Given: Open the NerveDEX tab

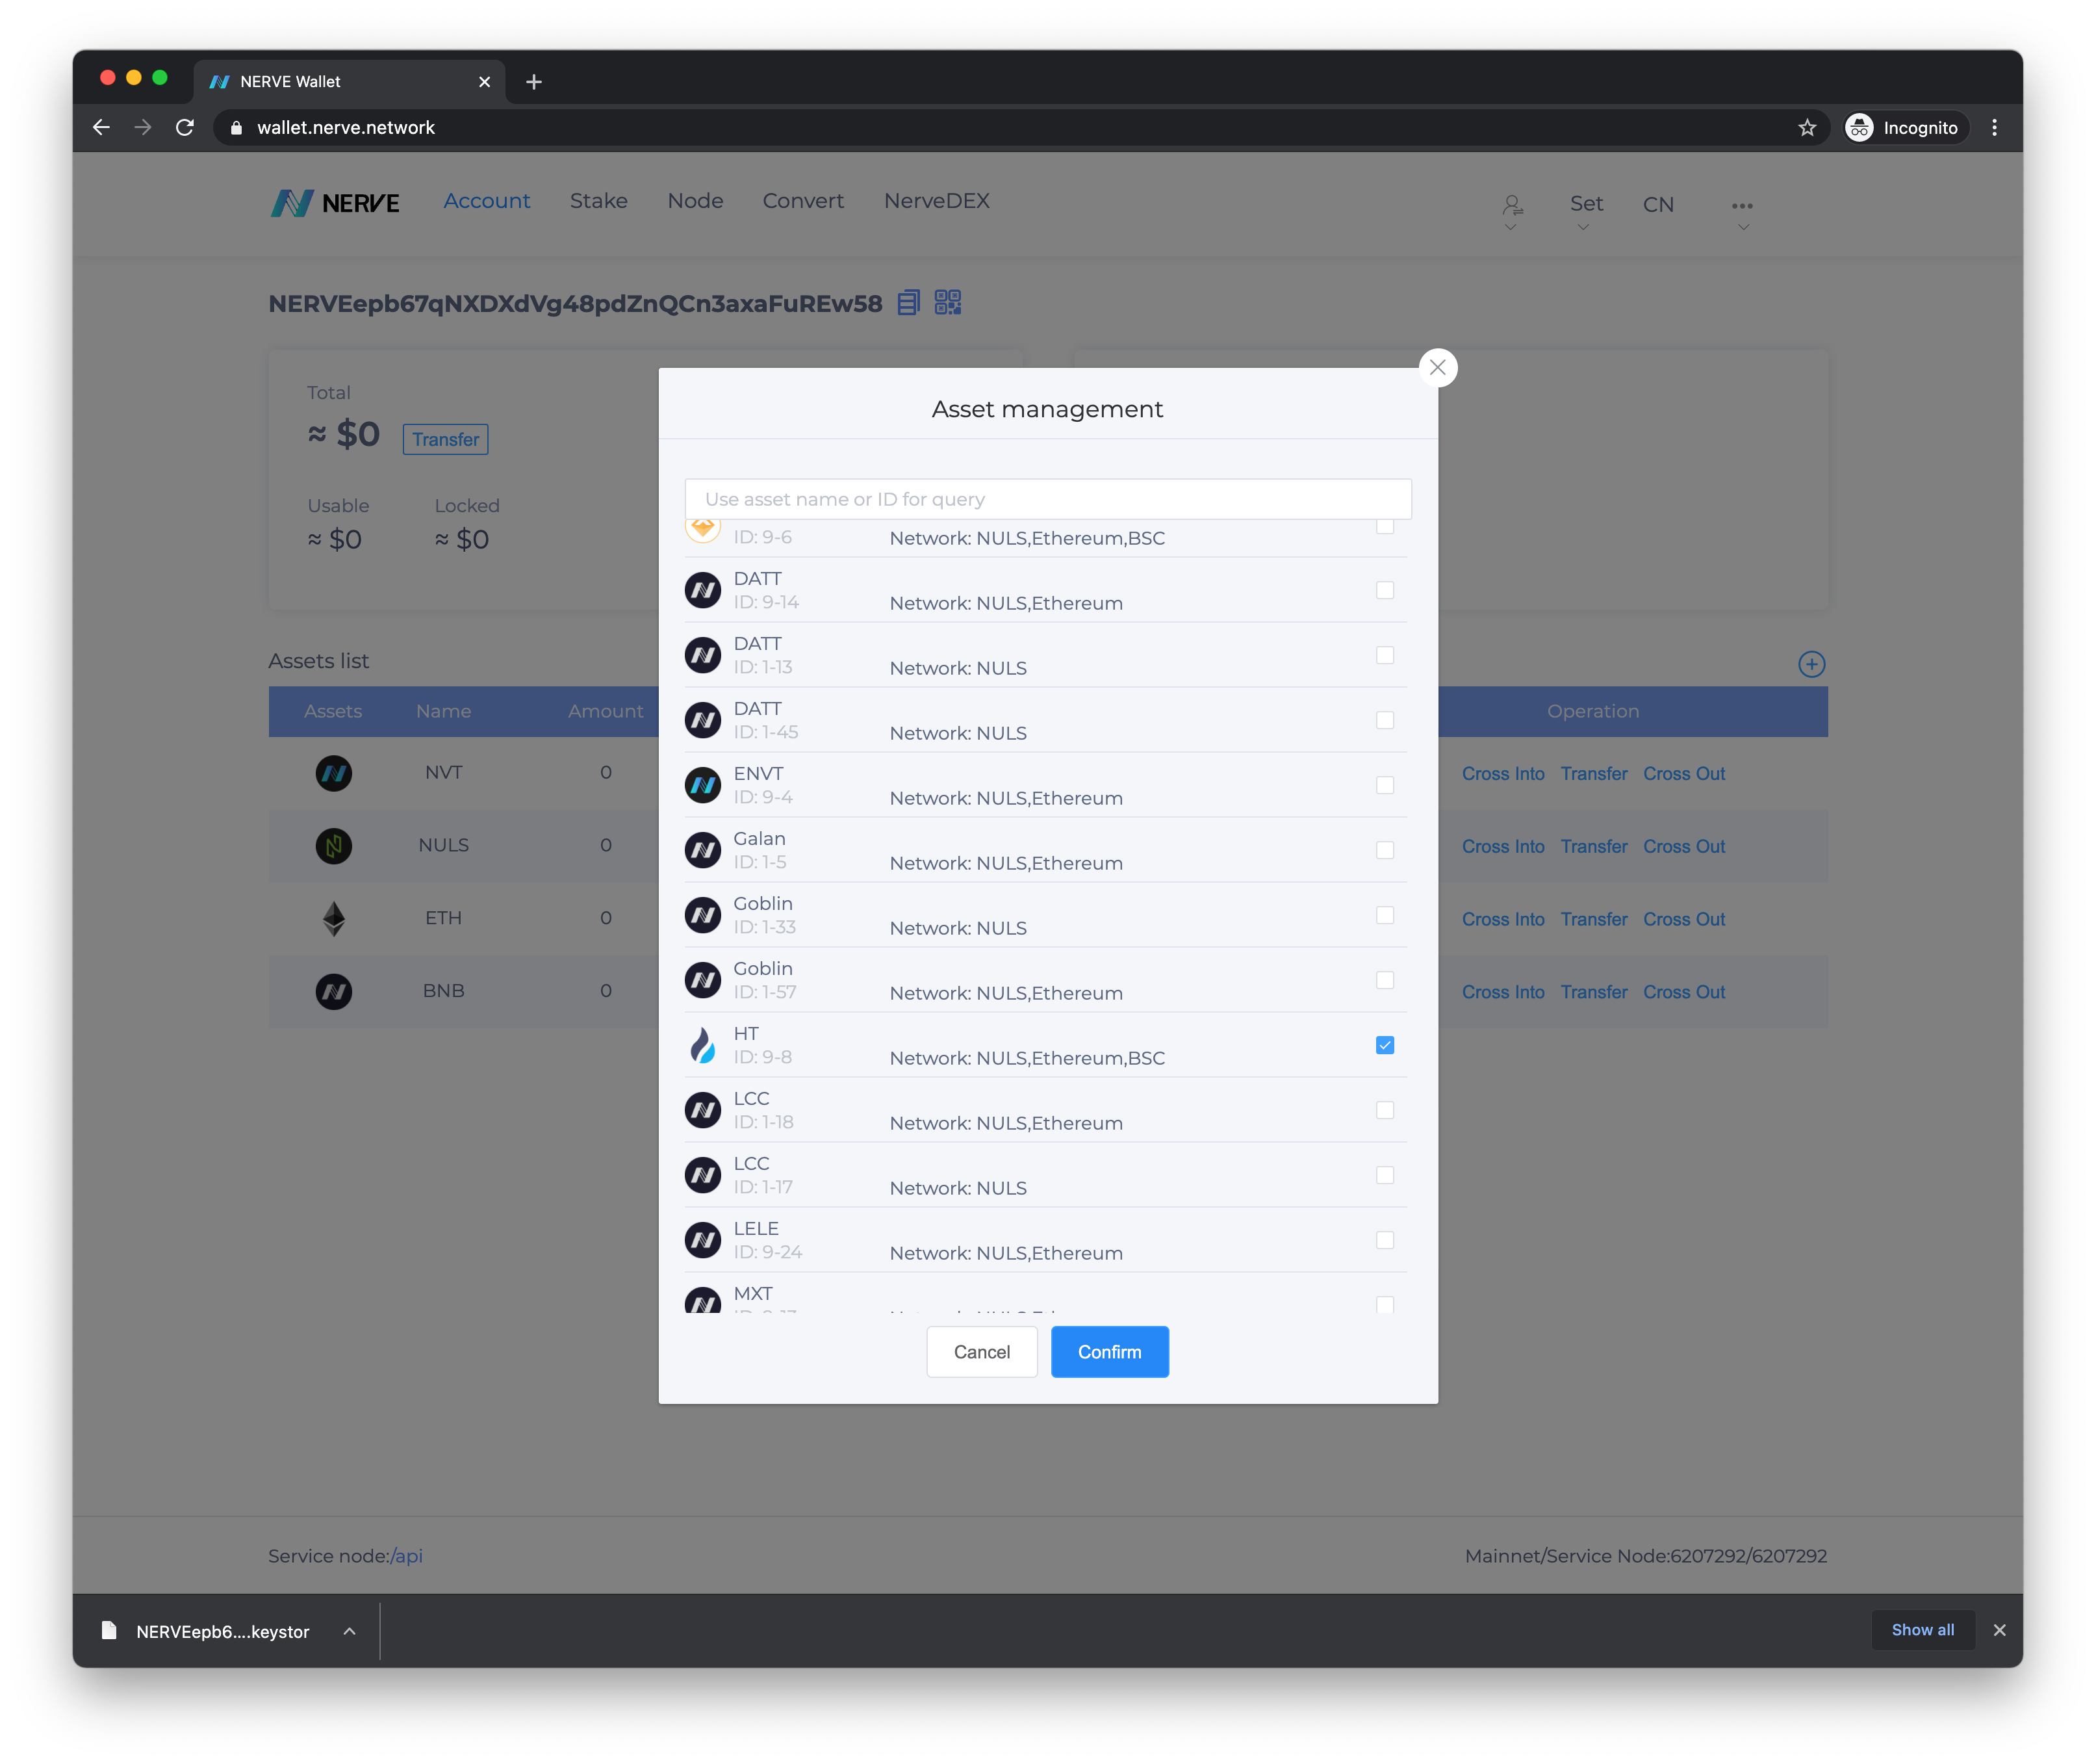Looking at the screenshot, I should [x=936, y=201].
